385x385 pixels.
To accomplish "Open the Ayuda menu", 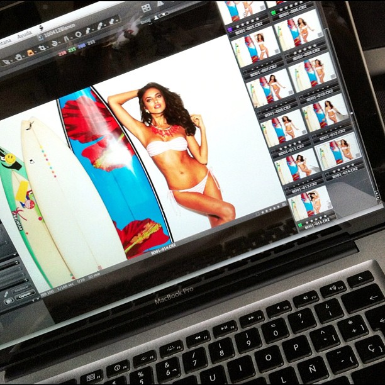I will coord(25,35).
